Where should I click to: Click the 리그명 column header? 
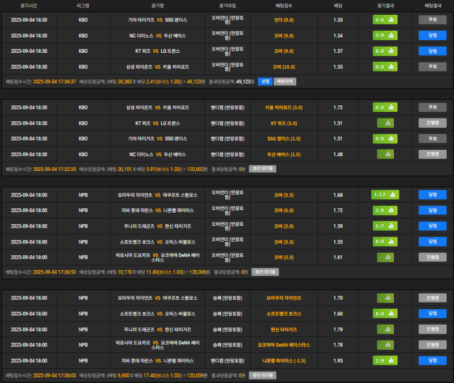(x=83, y=6)
